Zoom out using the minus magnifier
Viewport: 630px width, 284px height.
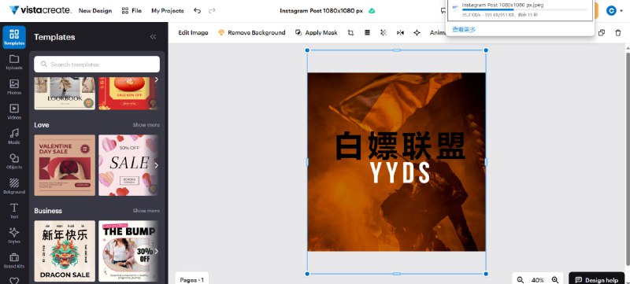[521, 280]
